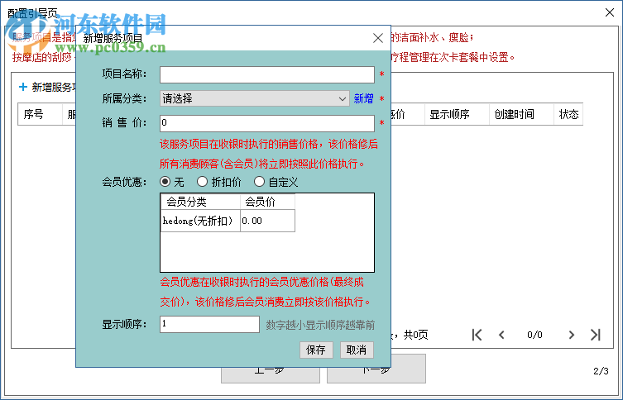Select the 折扣价 radio button

point(202,182)
